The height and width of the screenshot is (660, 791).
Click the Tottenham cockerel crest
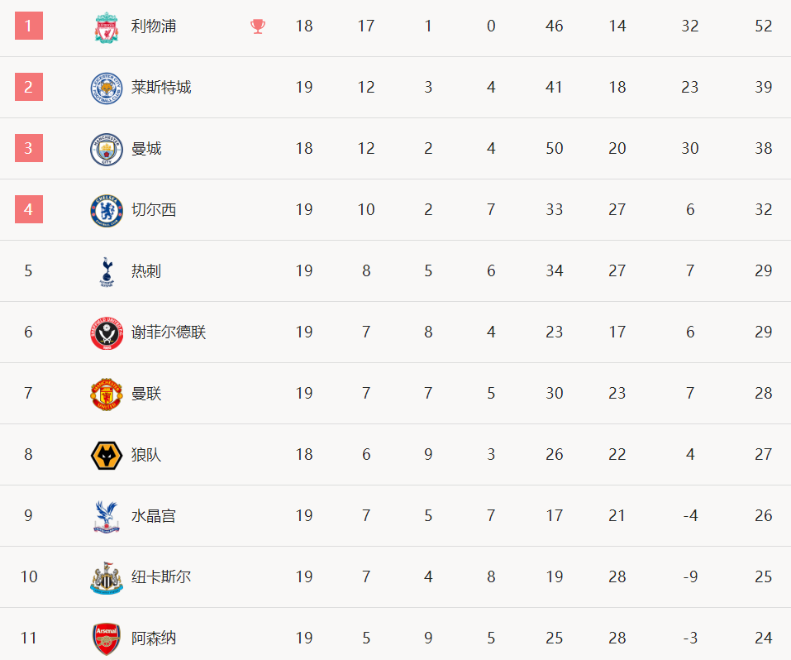pyautogui.click(x=107, y=271)
